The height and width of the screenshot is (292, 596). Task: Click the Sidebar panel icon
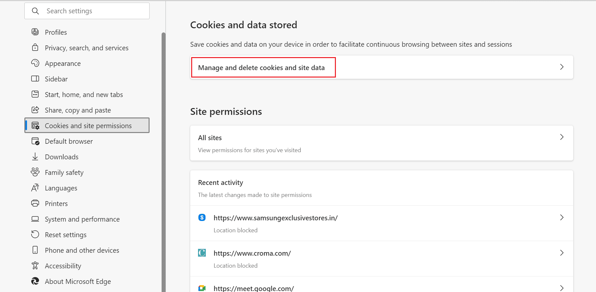click(x=35, y=79)
